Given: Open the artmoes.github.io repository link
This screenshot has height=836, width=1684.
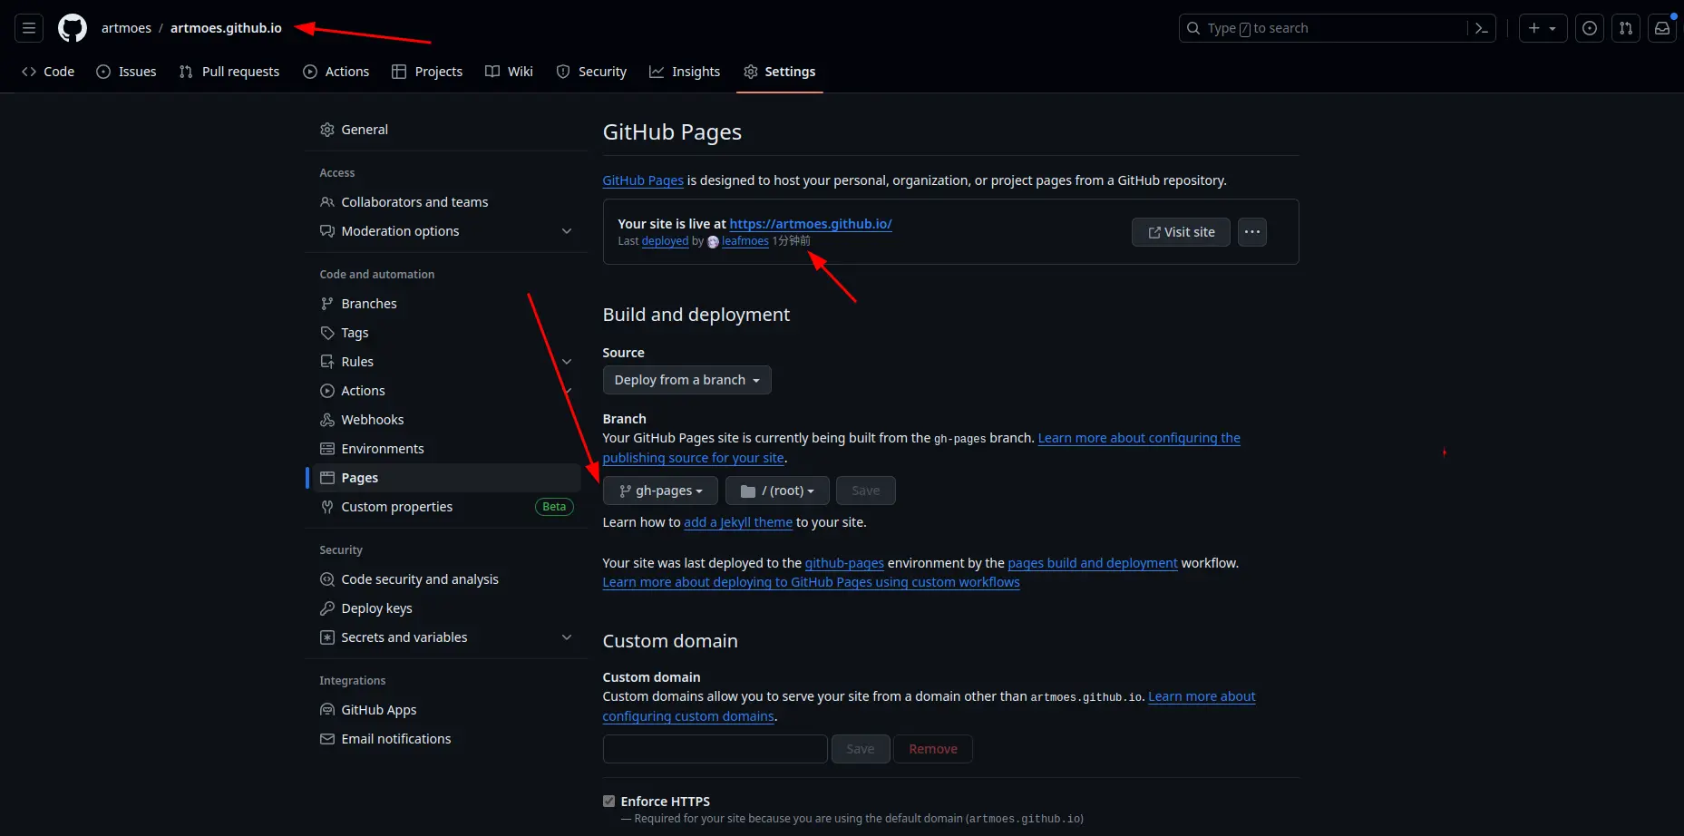Looking at the screenshot, I should [x=226, y=28].
